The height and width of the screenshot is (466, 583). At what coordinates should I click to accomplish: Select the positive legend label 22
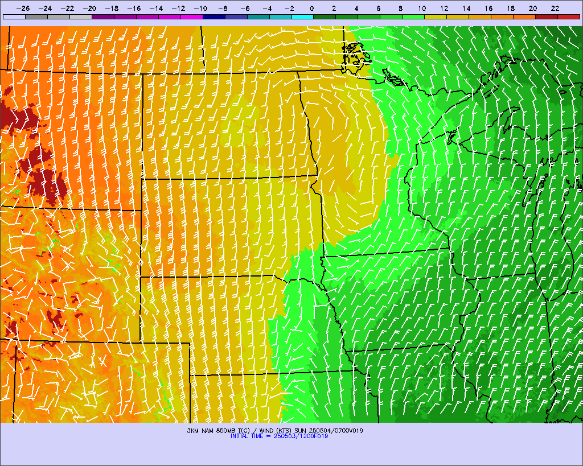coord(555,8)
